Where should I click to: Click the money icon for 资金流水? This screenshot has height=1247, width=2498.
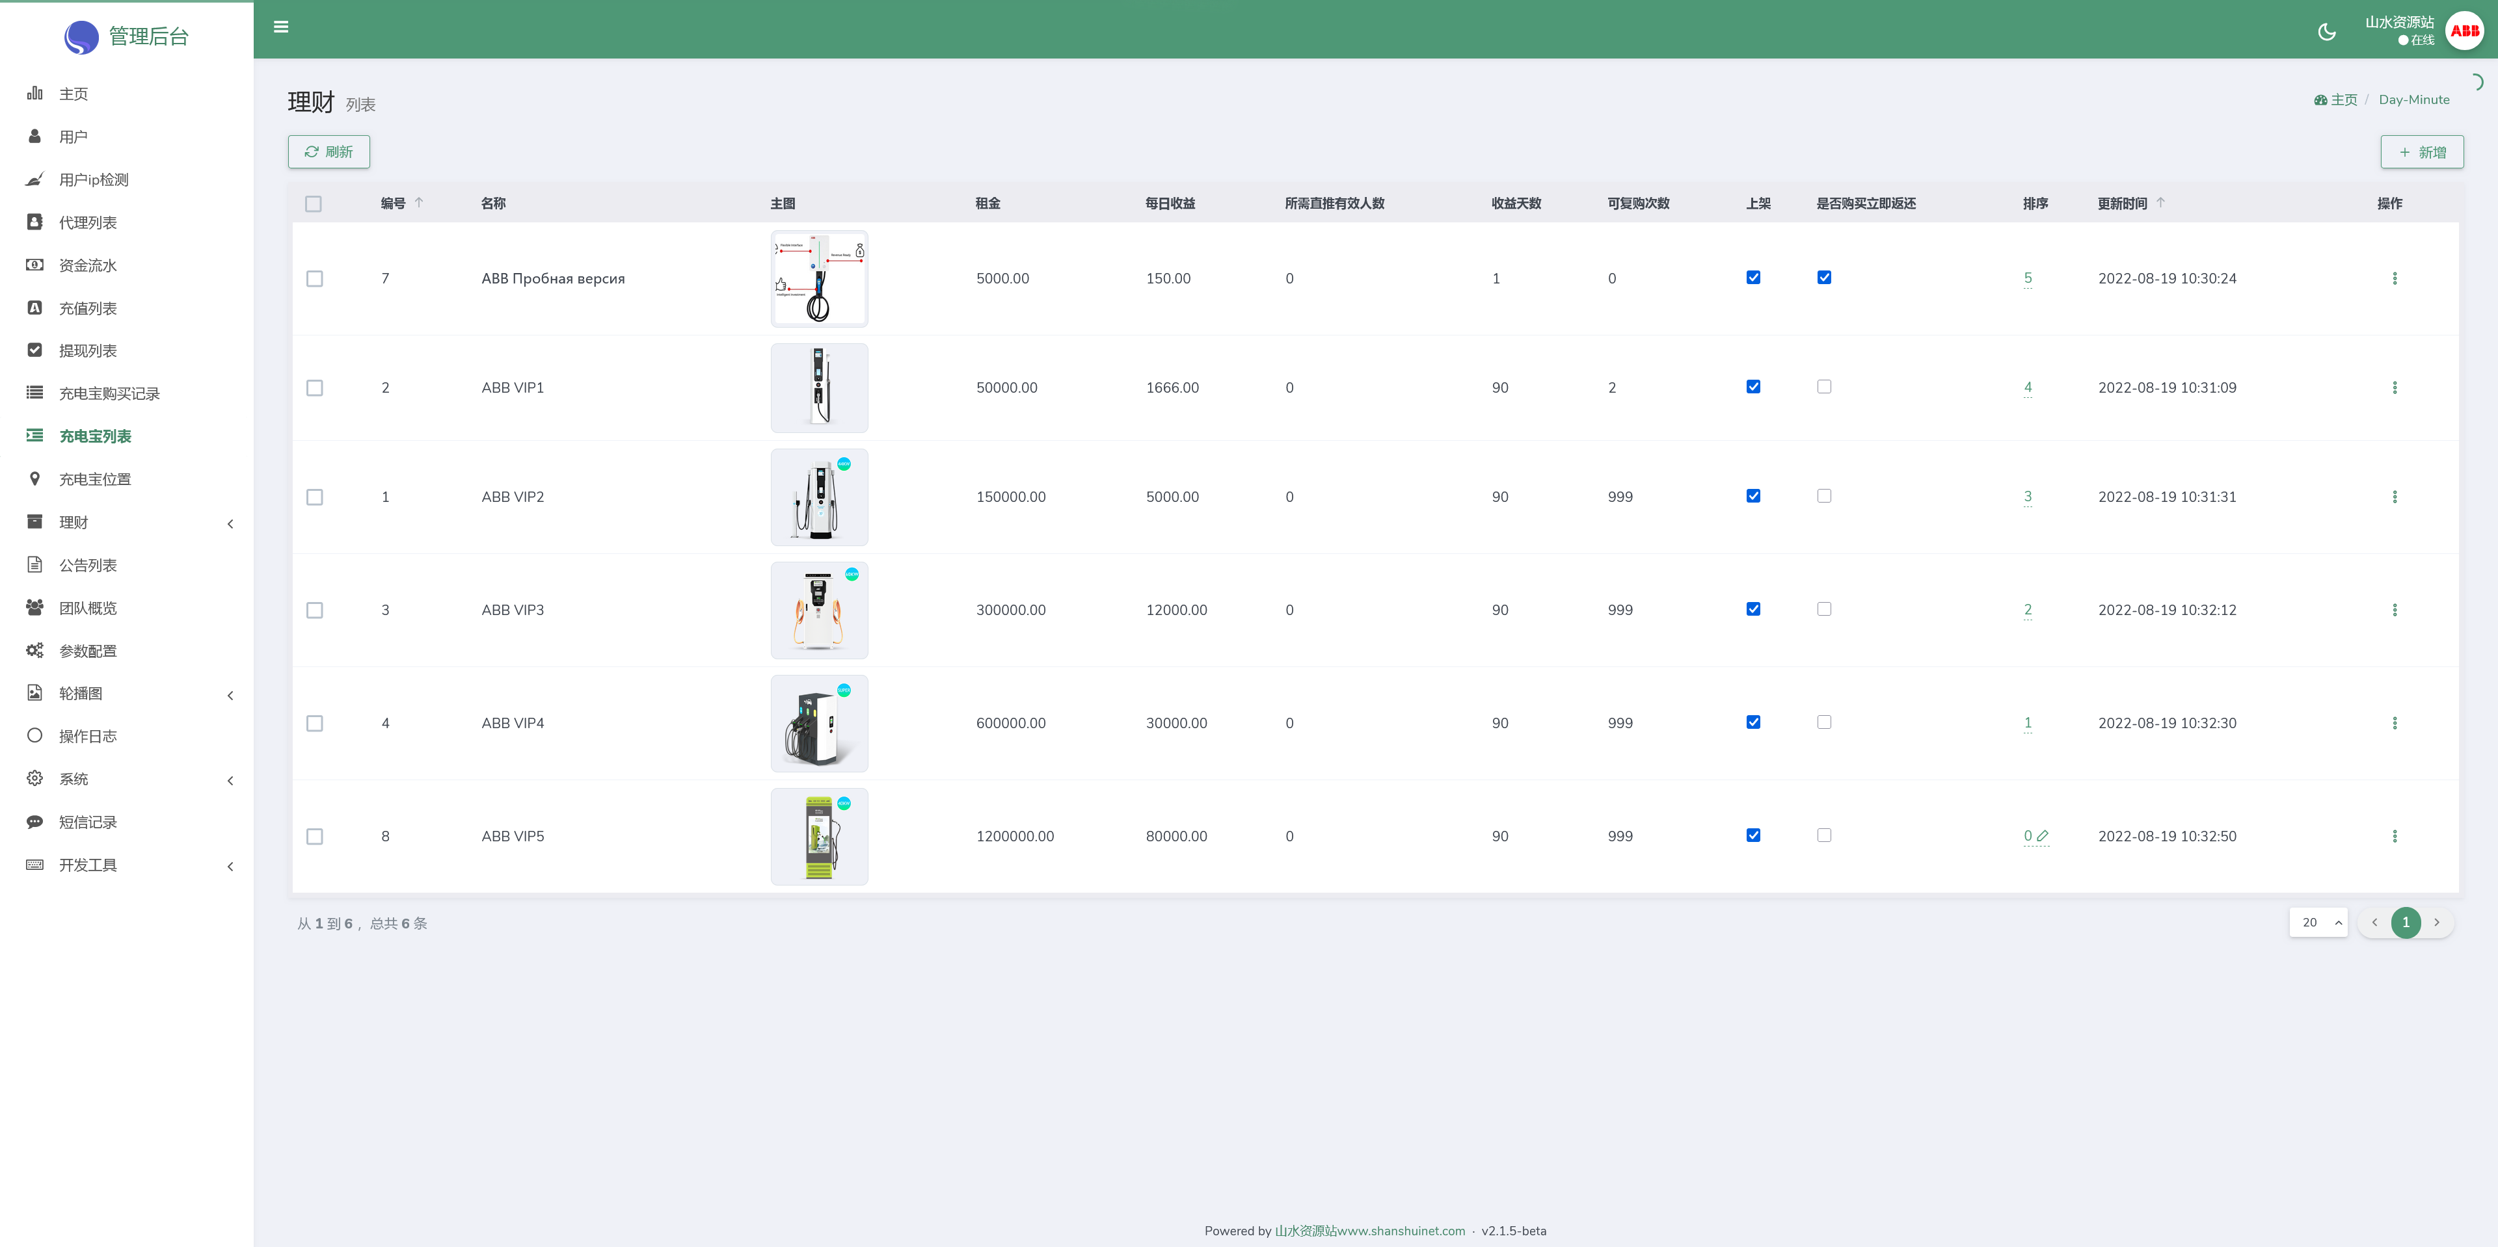(35, 265)
